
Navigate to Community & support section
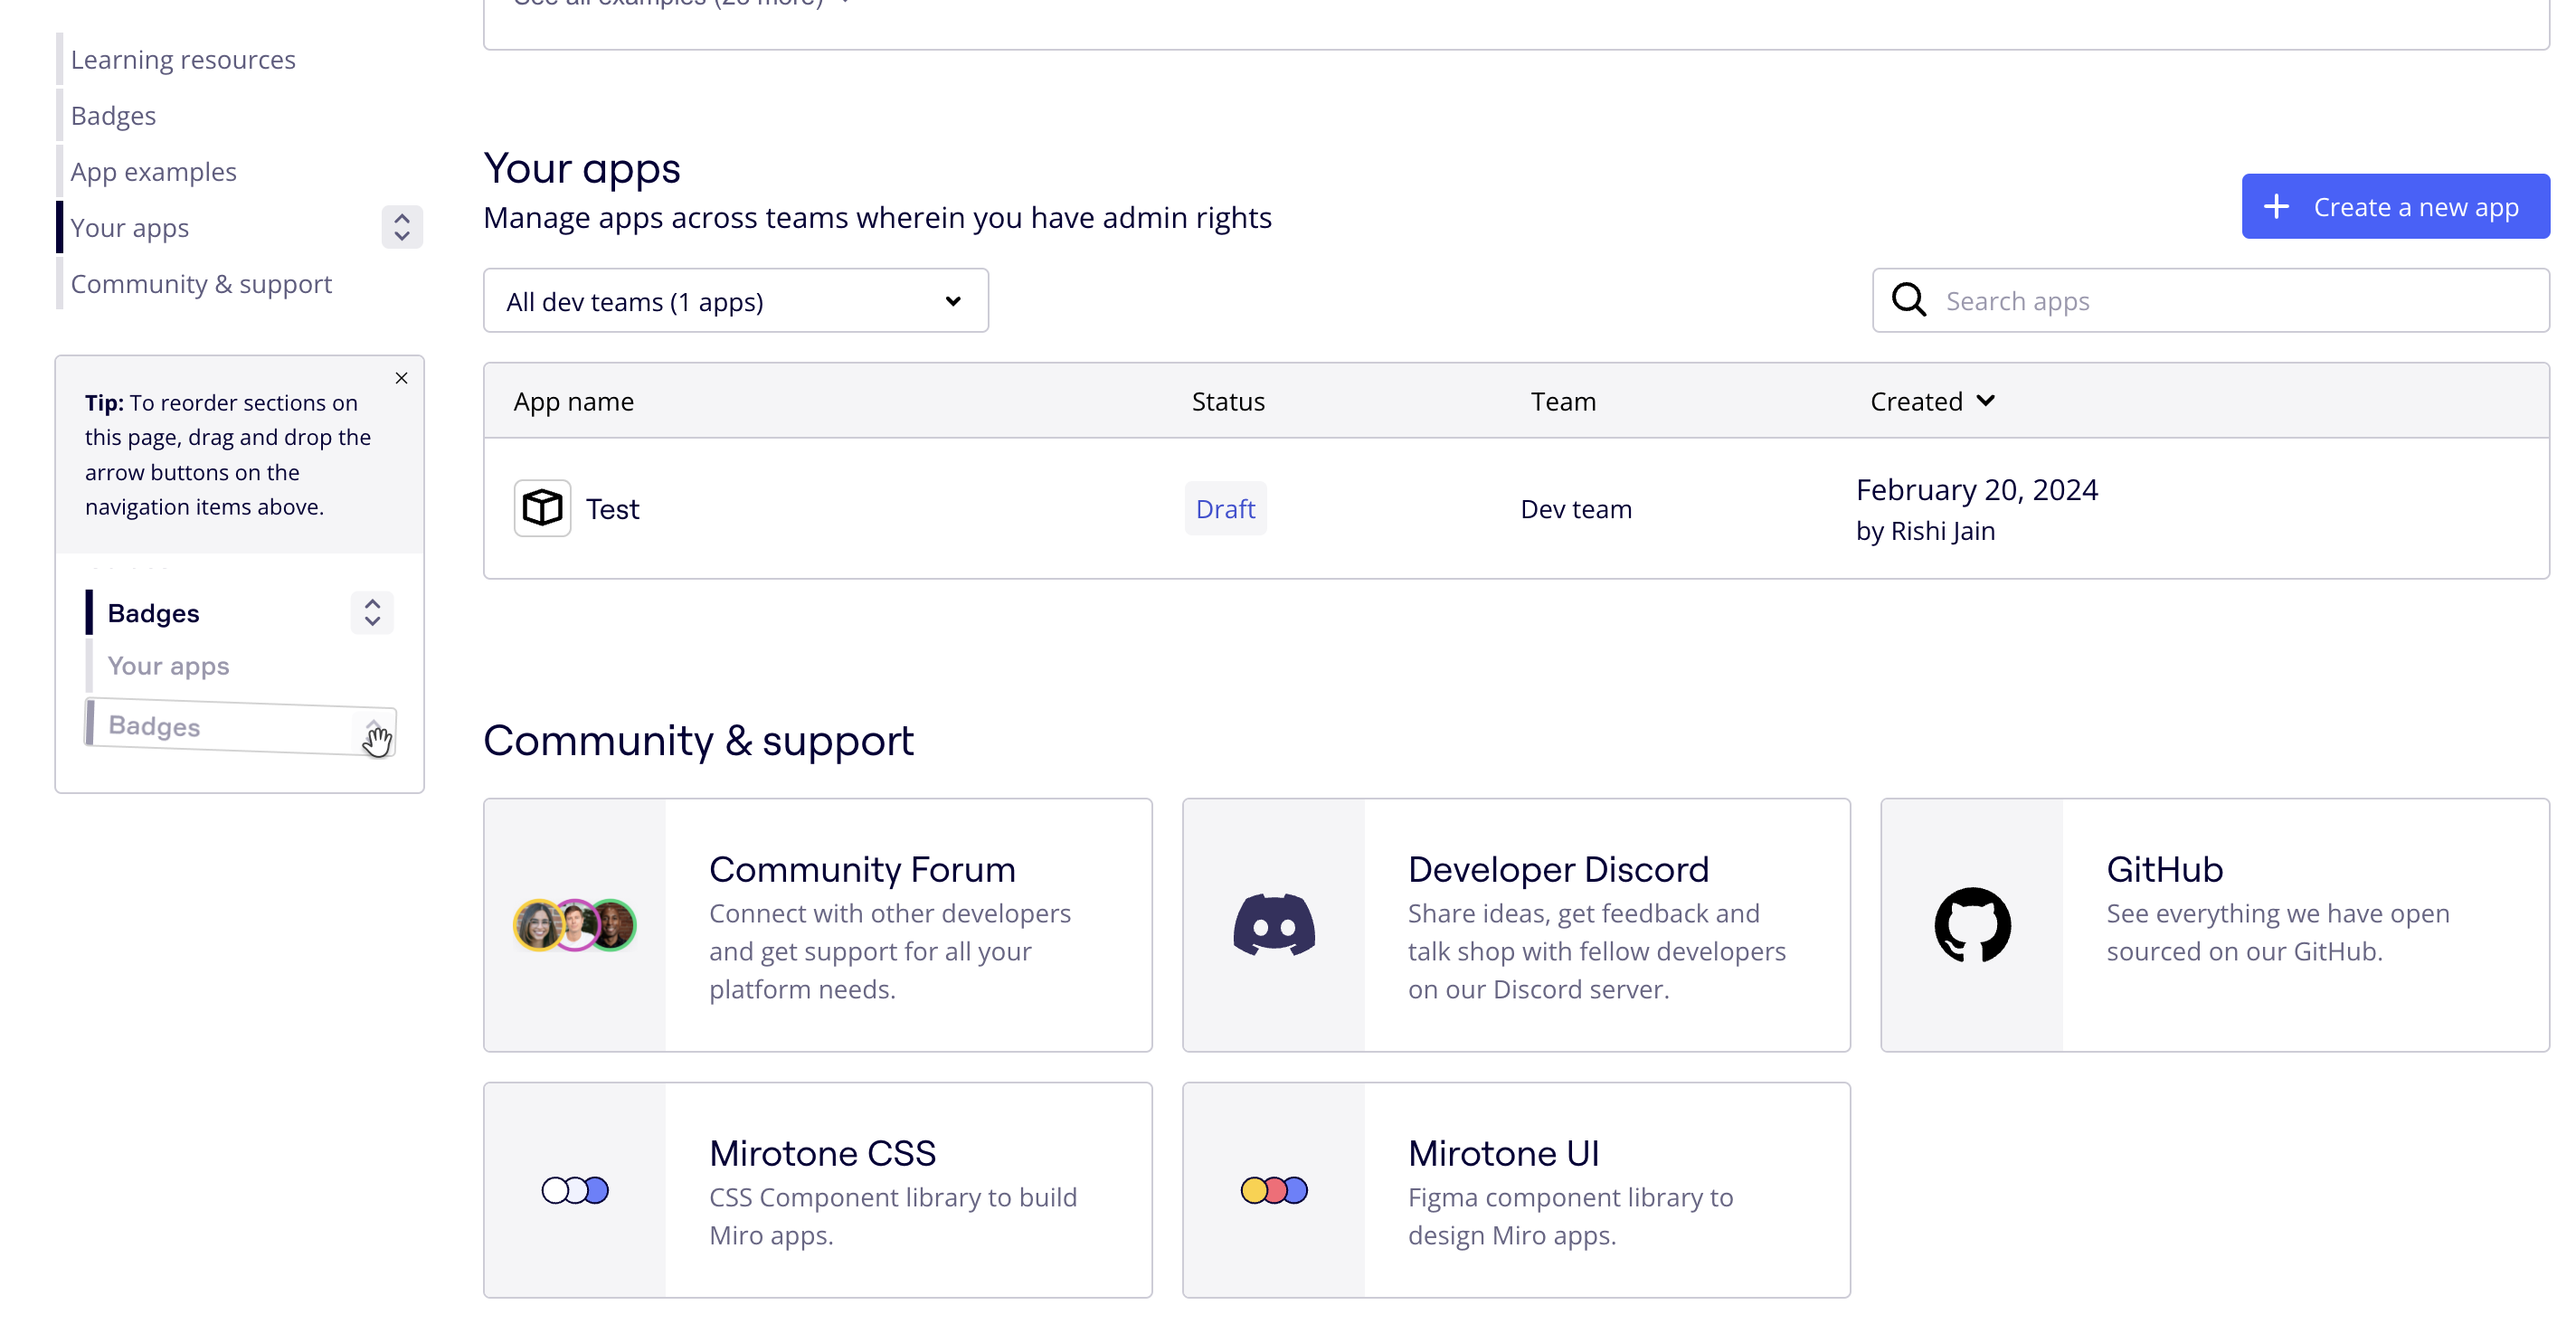click(x=201, y=284)
